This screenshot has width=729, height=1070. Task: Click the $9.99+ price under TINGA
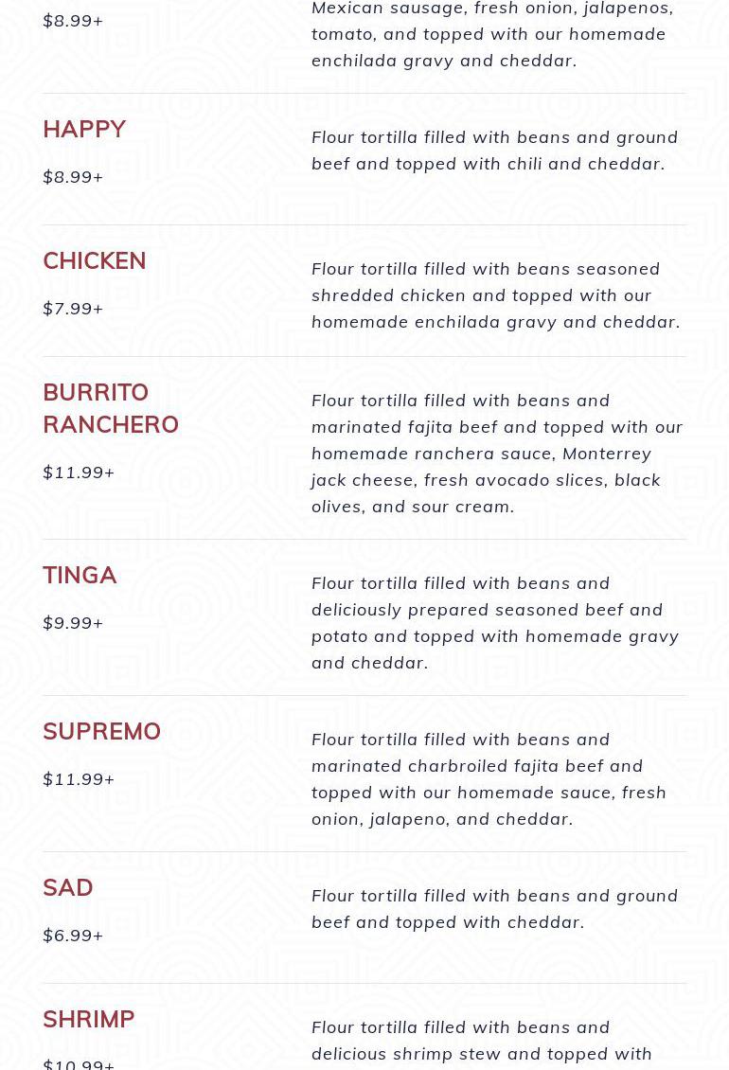pos(73,623)
